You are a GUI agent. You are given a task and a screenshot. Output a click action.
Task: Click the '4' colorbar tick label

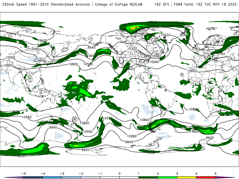196,174
